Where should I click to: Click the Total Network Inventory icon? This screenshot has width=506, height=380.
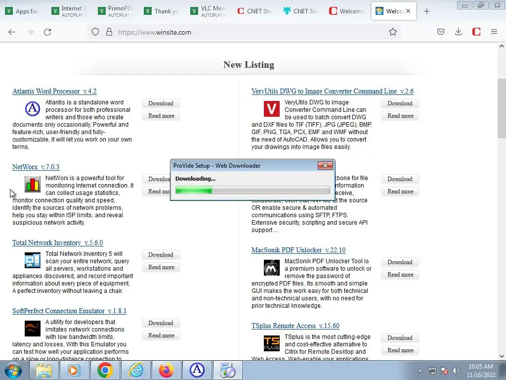(x=33, y=260)
